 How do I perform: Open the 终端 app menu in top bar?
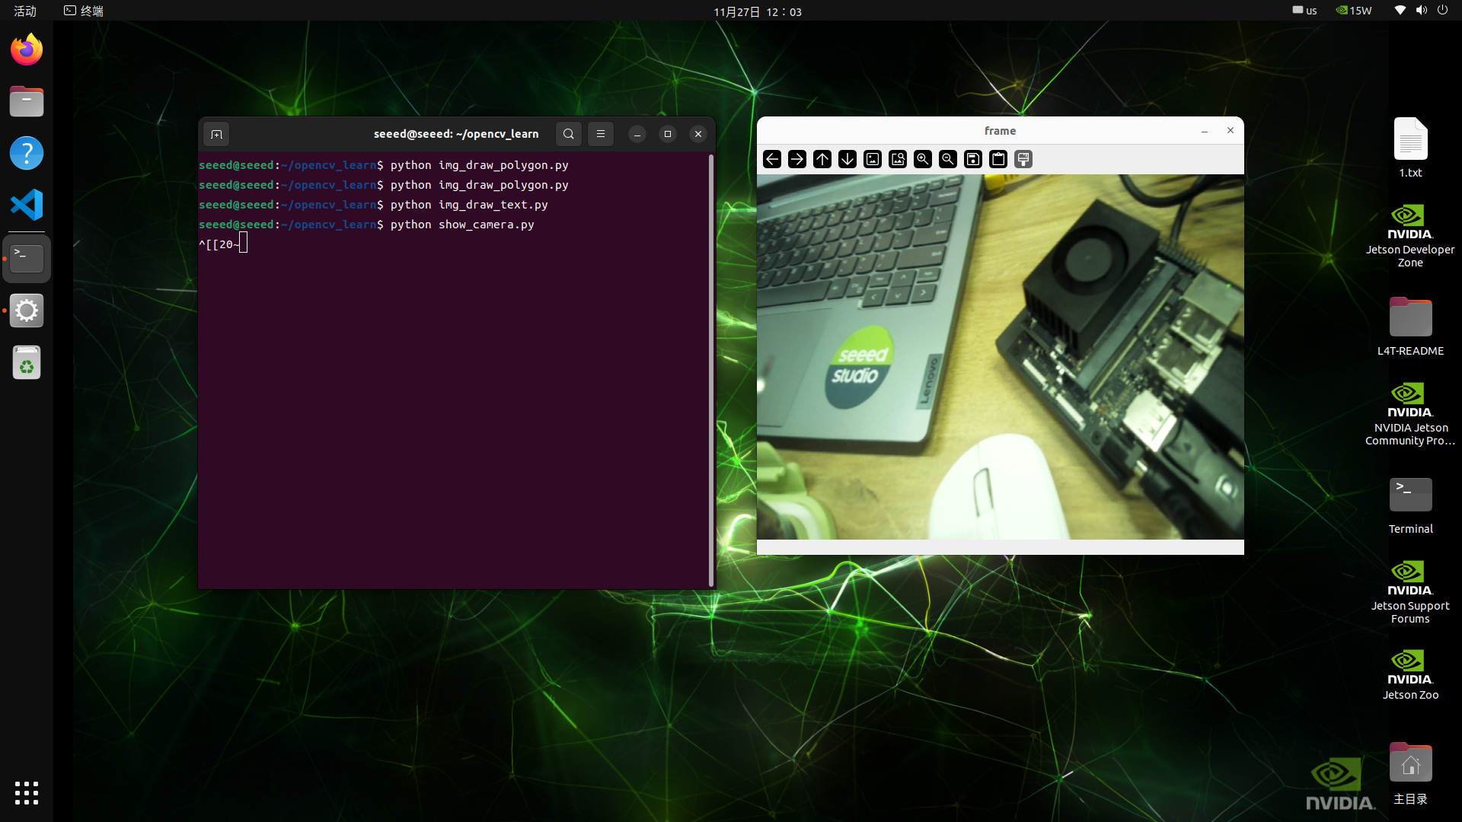point(84,11)
